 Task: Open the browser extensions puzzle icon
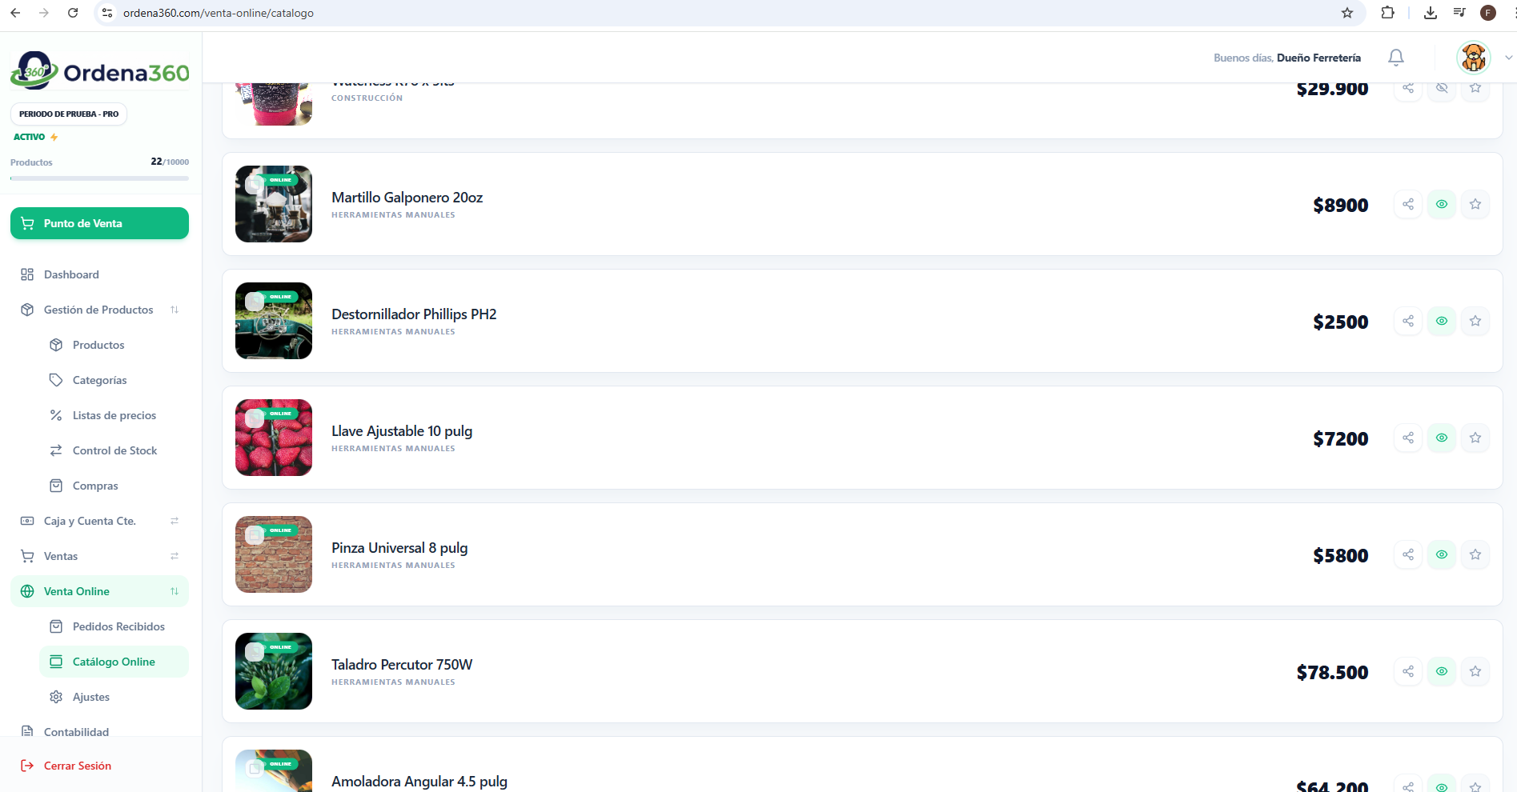click(x=1388, y=13)
